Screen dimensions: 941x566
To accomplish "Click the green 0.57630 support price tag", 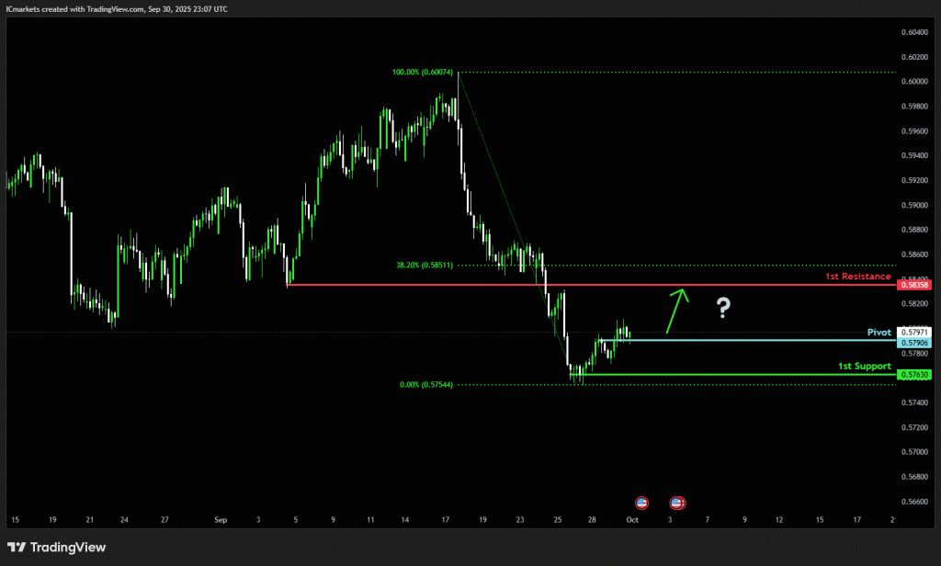I will (x=915, y=375).
